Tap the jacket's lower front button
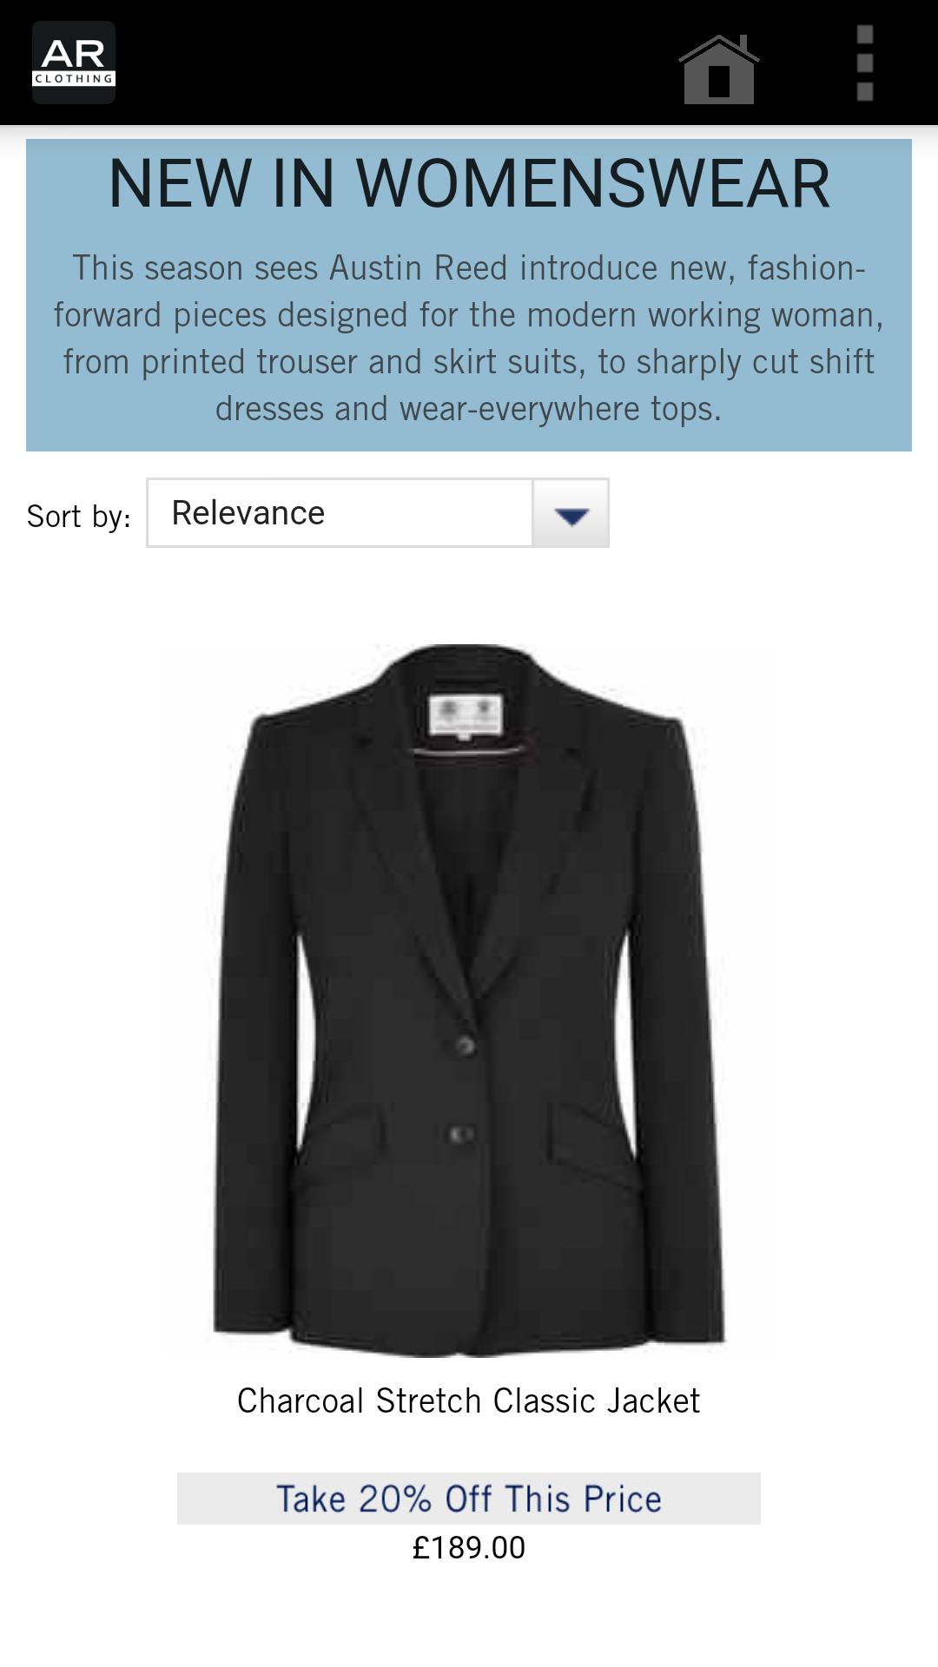 [461, 1134]
